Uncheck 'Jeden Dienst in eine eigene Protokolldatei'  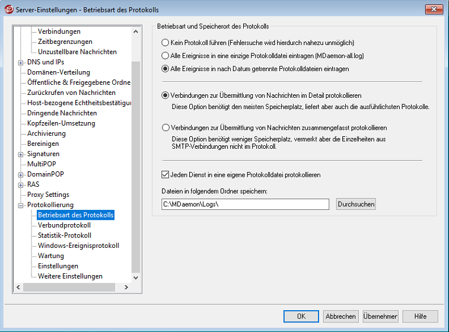click(x=165, y=175)
